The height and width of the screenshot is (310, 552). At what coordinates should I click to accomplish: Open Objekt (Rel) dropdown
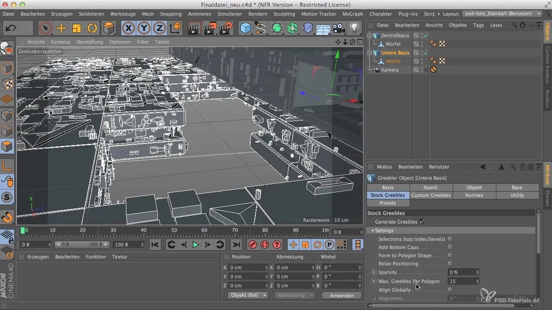[247, 295]
